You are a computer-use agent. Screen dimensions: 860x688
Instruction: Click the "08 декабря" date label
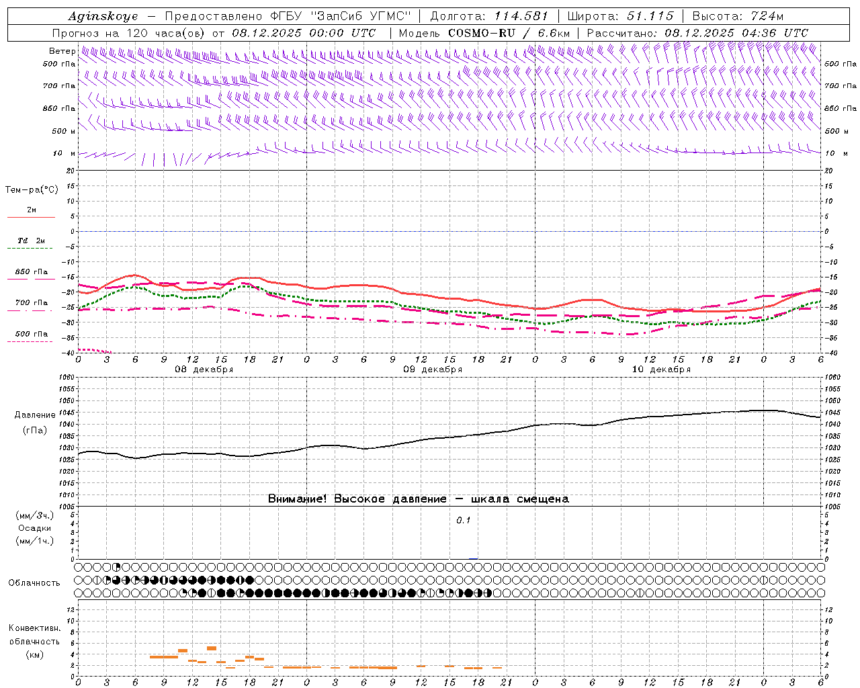coord(204,370)
